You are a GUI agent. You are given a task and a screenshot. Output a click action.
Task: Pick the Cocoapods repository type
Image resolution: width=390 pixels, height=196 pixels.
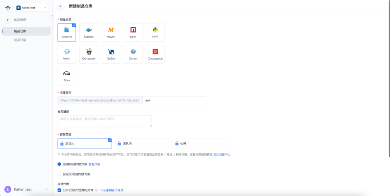coord(155,54)
